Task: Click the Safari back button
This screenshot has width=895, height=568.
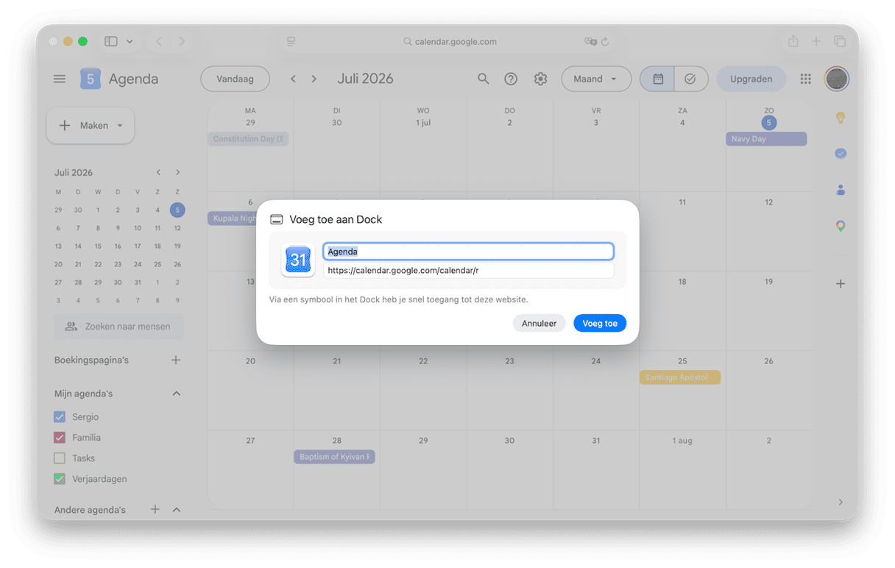Action: click(x=159, y=42)
